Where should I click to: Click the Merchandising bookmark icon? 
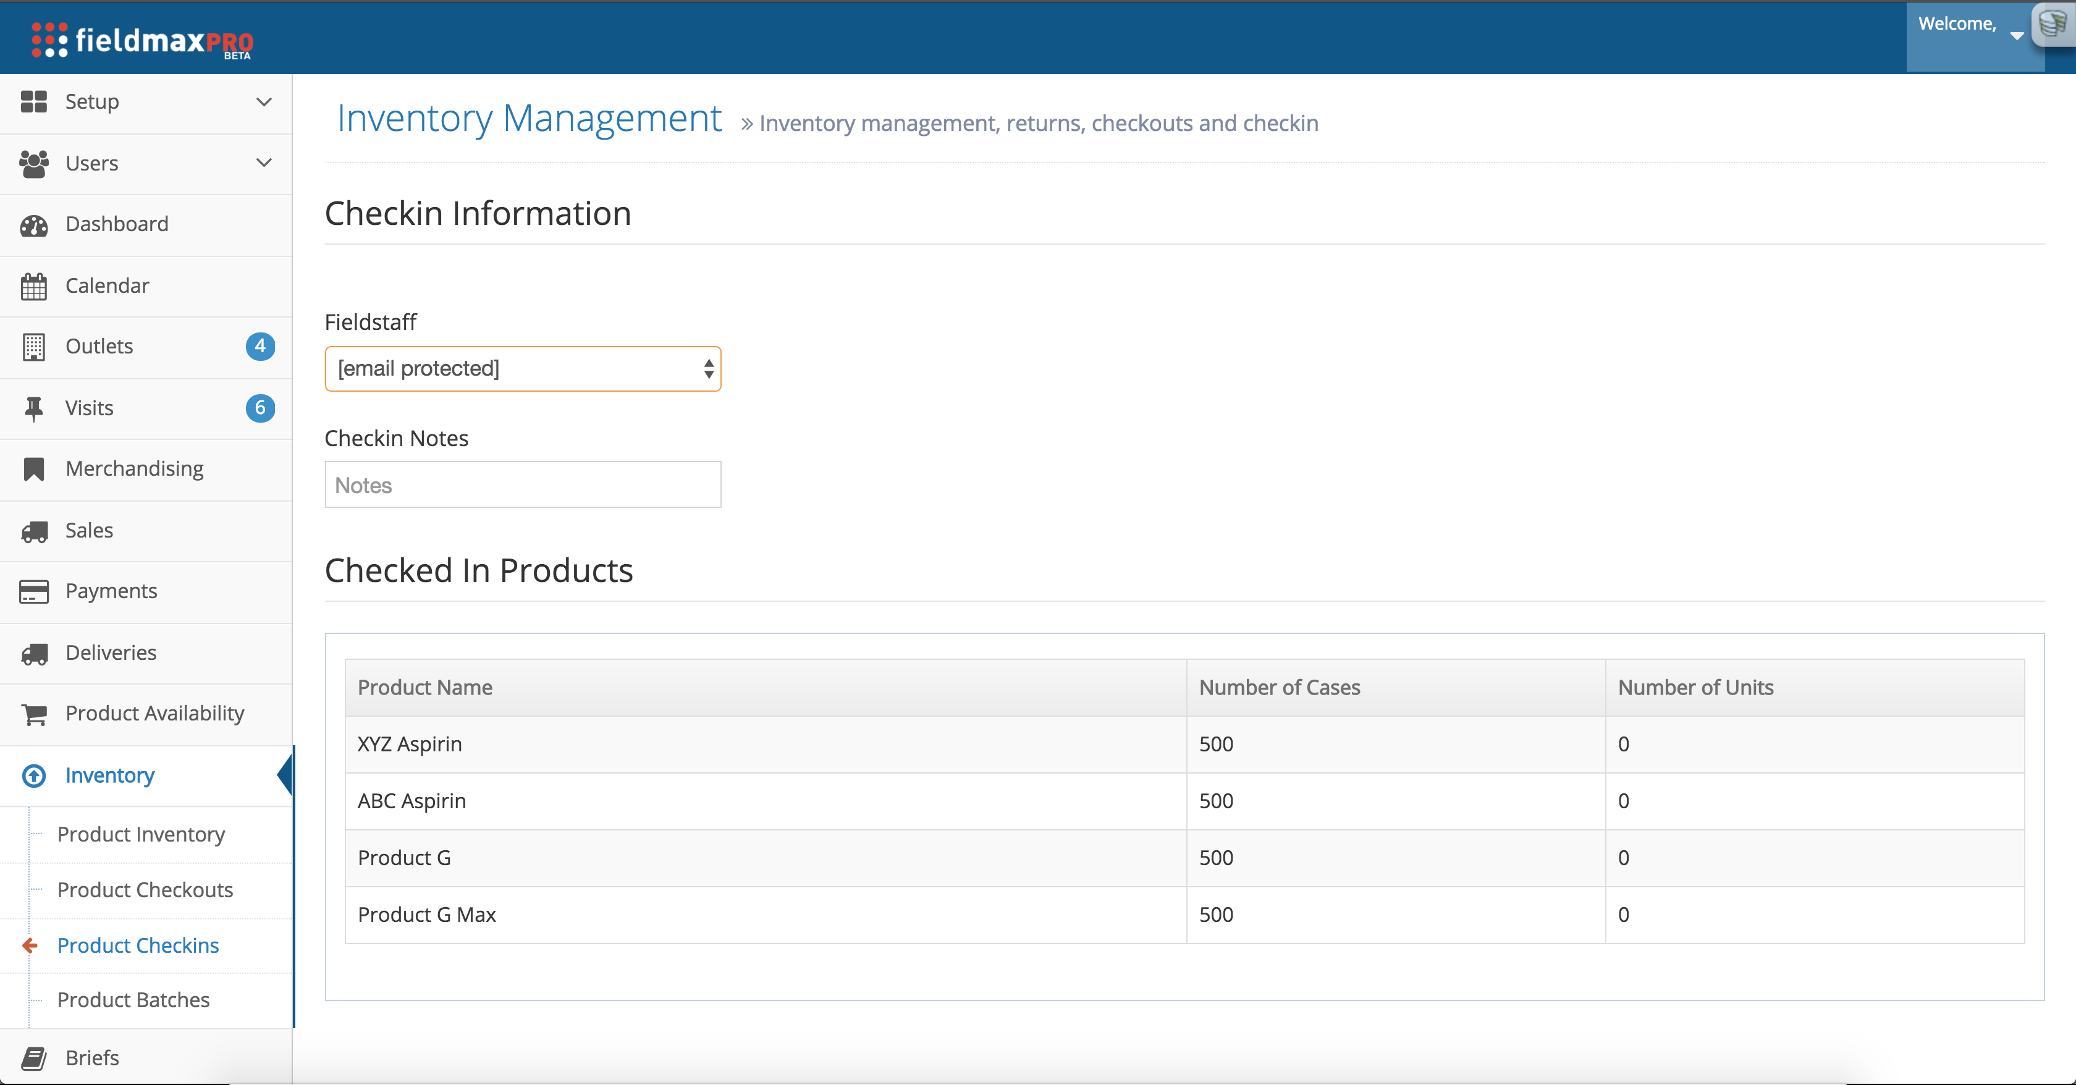[x=34, y=469]
